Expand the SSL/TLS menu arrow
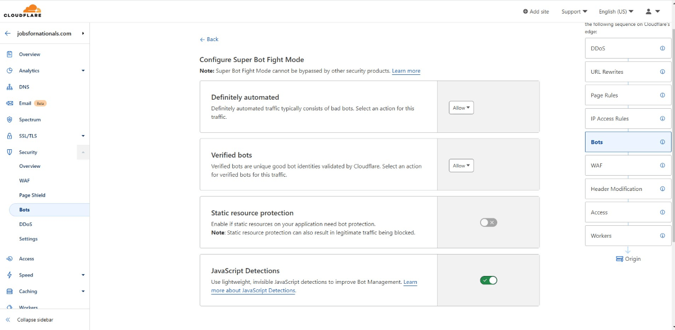The width and height of the screenshot is (675, 330). pos(83,136)
